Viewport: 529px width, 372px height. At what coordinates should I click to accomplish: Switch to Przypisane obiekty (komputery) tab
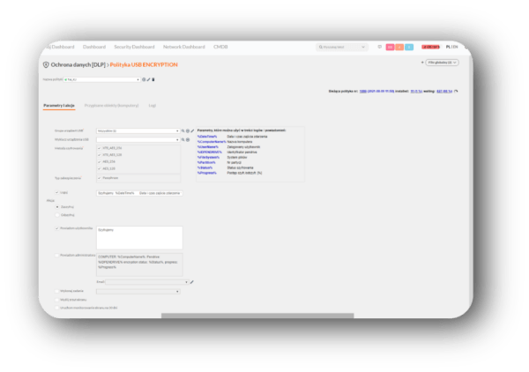tap(111, 106)
